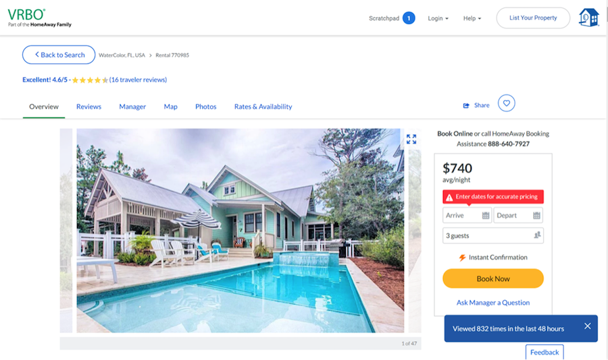
Task: Click the Back to Search button
Action: point(59,55)
